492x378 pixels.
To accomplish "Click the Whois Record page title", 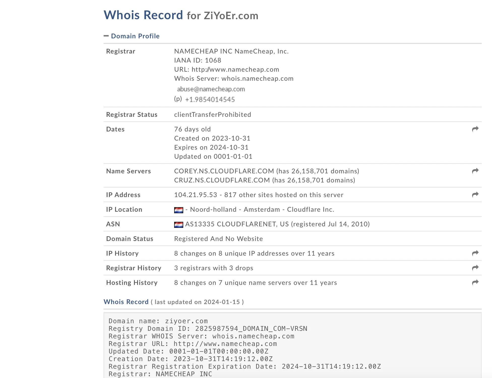I will click(x=181, y=15).
